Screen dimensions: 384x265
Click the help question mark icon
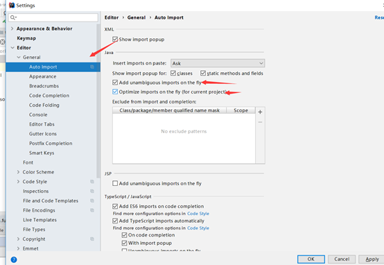coord(14,259)
